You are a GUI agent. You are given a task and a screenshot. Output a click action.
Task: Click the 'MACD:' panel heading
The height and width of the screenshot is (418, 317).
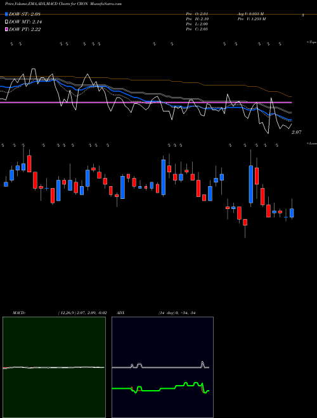[x=19, y=313]
